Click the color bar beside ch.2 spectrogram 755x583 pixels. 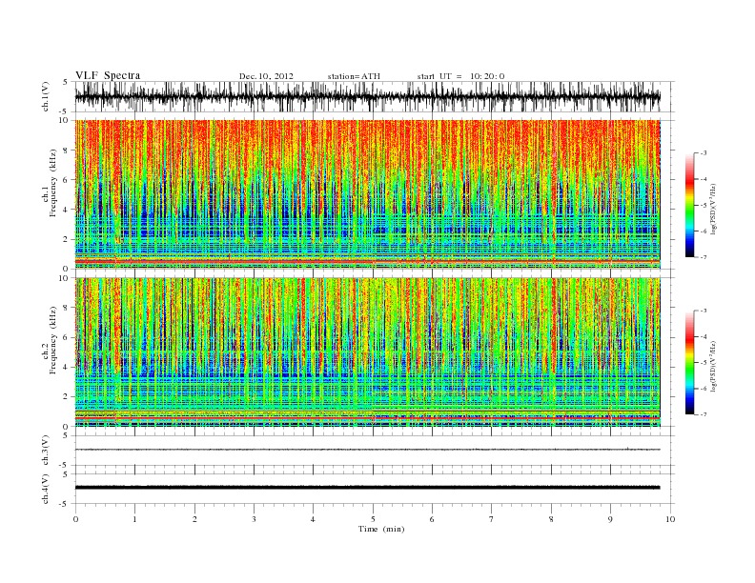click(689, 362)
